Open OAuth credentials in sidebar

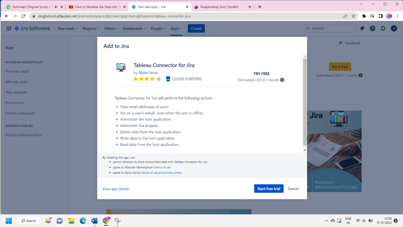[x=20, y=113]
